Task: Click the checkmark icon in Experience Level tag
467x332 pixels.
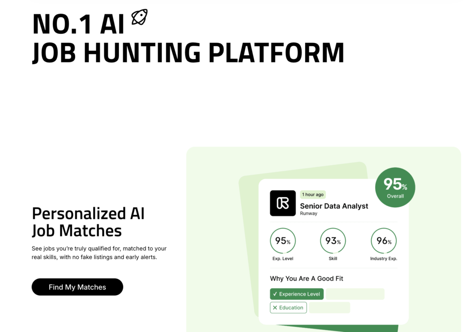Action: pyautogui.click(x=275, y=294)
